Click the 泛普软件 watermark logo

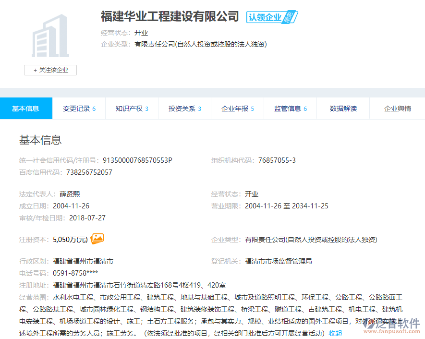[x=391, y=324]
